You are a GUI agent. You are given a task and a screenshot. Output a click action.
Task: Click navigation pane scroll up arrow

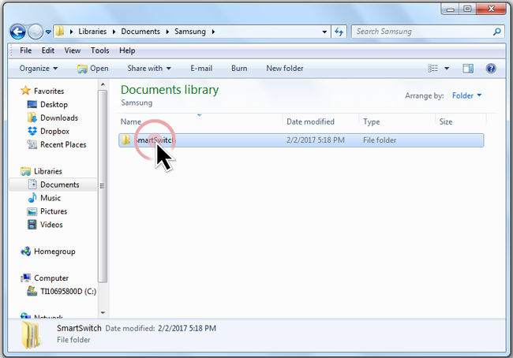103,84
